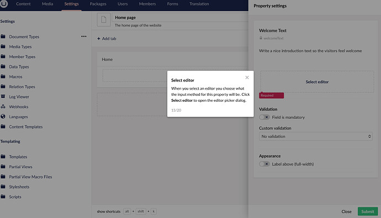Viewport: 381px width, 218px height.
Task: Click the Partial View Macro Files folder icon
Action: [x=3, y=176]
